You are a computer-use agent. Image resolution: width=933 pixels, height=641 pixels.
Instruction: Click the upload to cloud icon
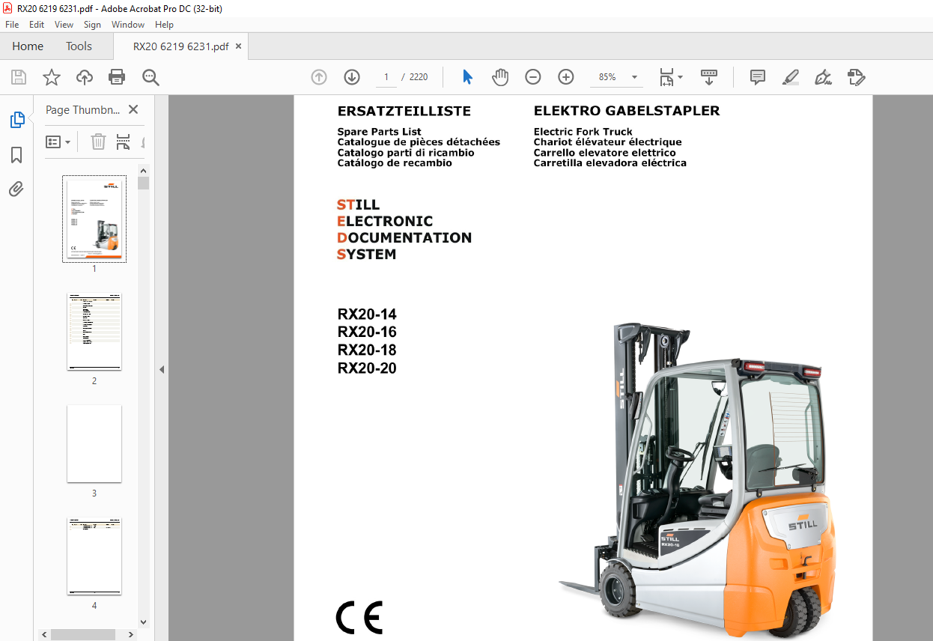pos(85,77)
